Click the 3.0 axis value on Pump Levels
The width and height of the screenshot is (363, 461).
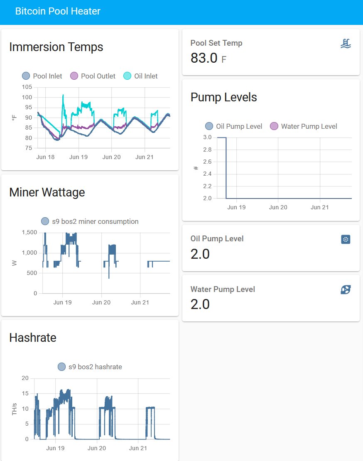point(207,137)
